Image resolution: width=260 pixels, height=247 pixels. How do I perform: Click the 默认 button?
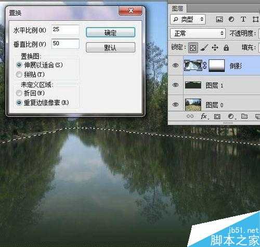tap(110, 47)
